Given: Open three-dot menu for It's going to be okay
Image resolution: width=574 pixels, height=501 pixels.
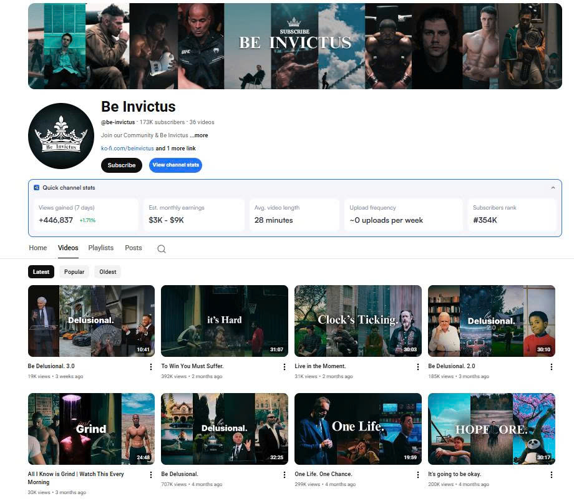Looking at the screenshot, I should tap(551, 475).
